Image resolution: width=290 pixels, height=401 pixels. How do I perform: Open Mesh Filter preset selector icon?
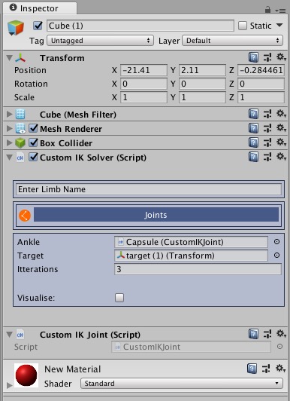[267, 114]
